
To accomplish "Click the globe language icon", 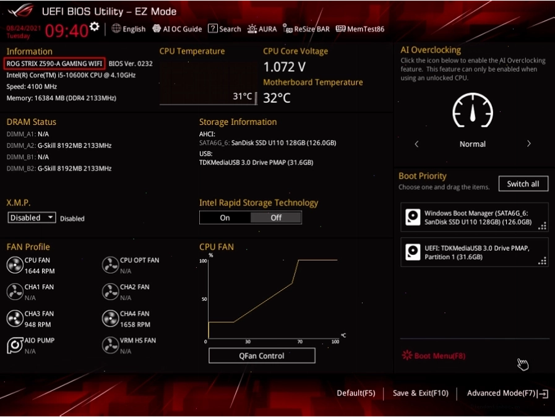I will pyautogui.click(x=116, y=28).
